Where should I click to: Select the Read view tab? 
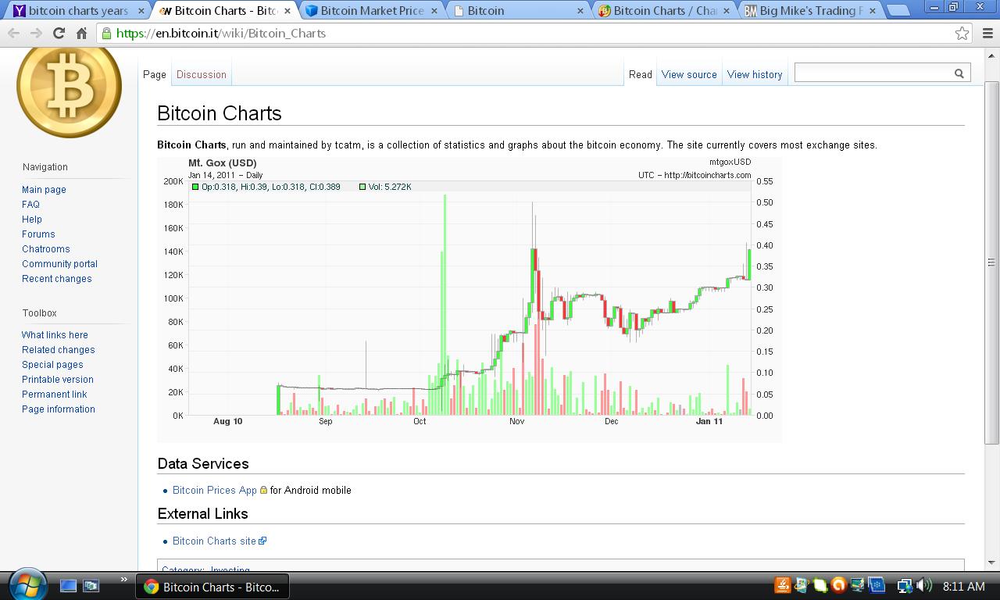[640, 74]
